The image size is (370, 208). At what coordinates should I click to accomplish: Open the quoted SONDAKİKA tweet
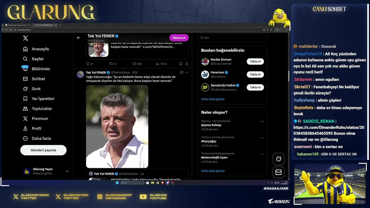(137, 175)
